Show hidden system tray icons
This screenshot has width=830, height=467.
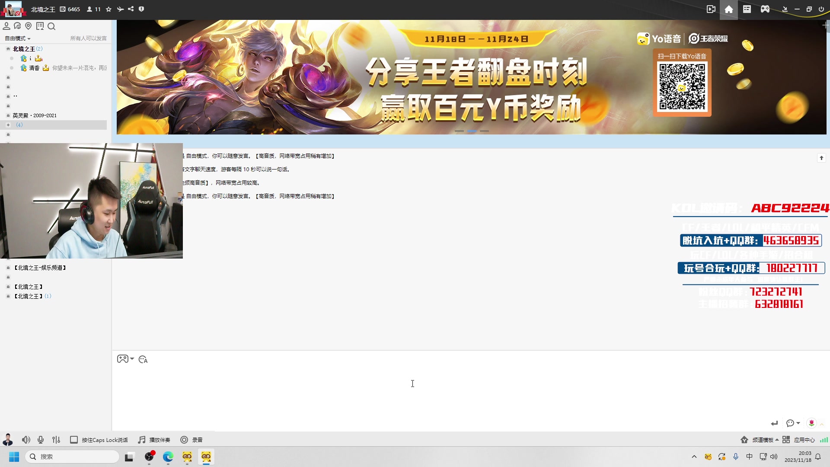coord(694,457)
